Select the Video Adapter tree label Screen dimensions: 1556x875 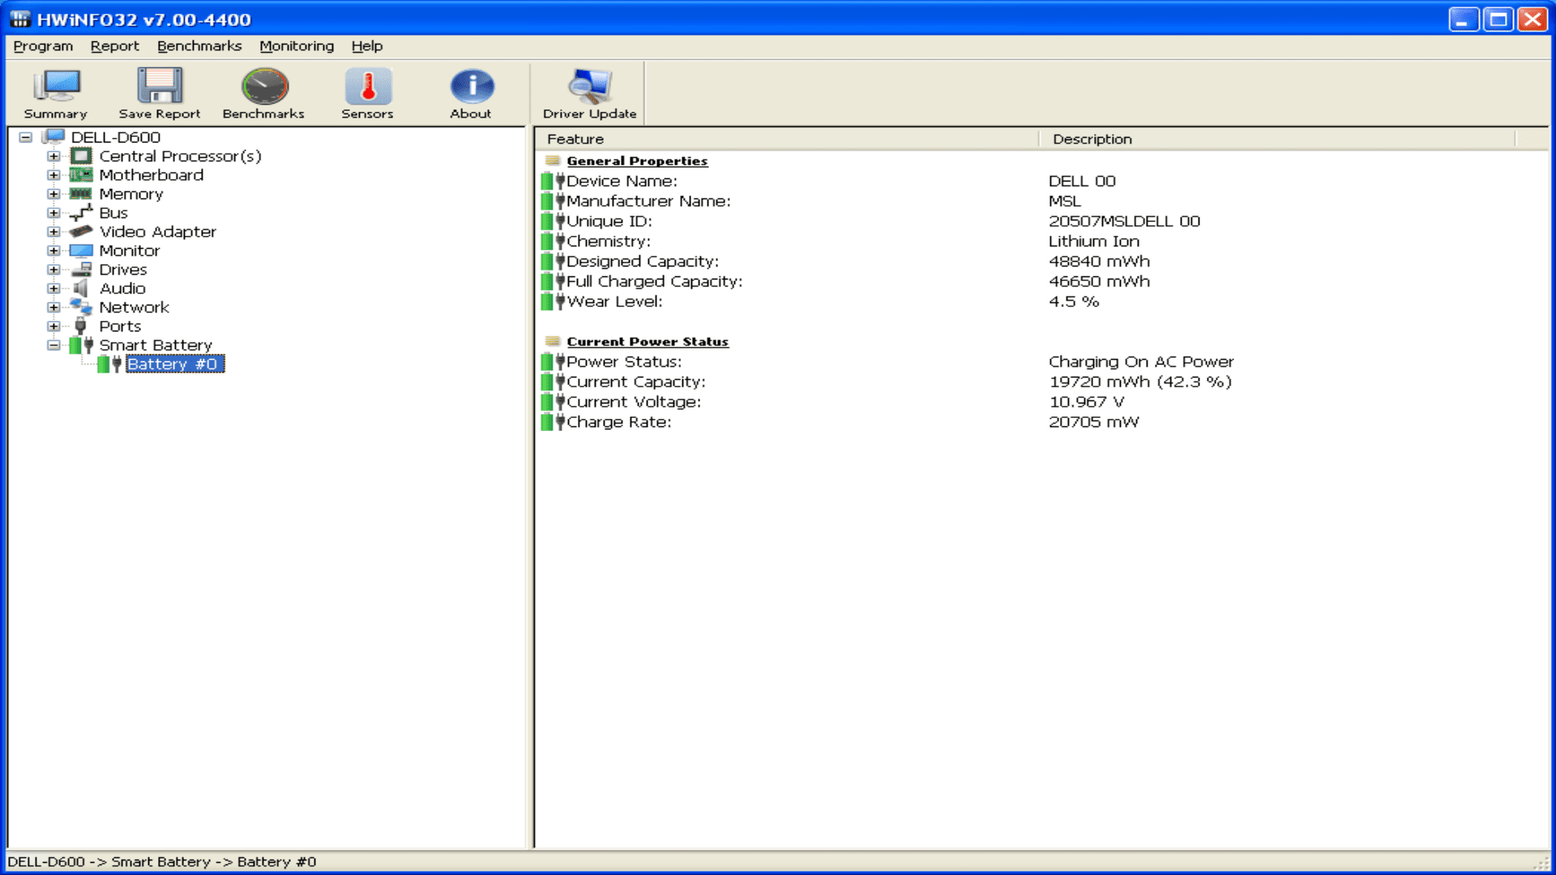157,232
